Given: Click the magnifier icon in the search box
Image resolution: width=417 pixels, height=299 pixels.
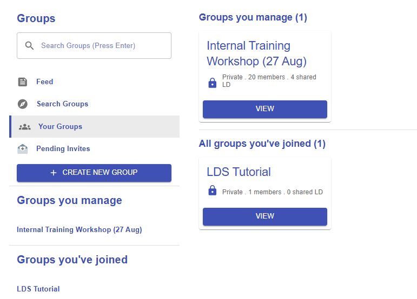Looking at the screenshot, I should click(x=30, y=46).
